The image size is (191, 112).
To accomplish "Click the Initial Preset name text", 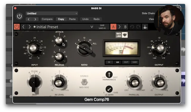I will point(47,27).
